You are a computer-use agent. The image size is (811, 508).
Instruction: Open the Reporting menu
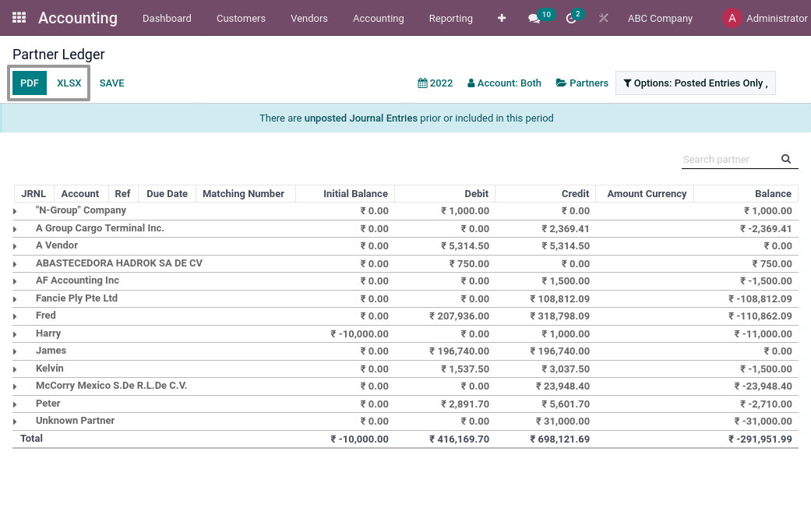[x=450, y=18]
